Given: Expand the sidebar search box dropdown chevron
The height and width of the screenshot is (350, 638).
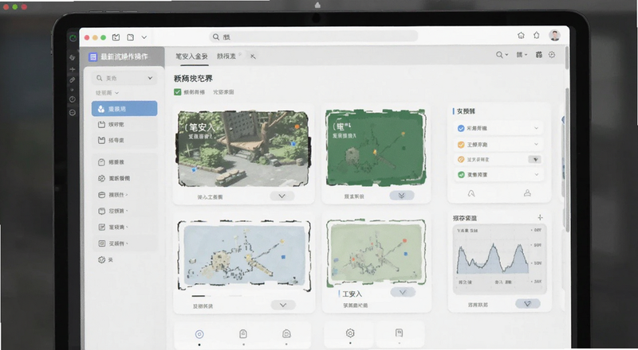Looking at the screenshot, I should tap(150, 78).
